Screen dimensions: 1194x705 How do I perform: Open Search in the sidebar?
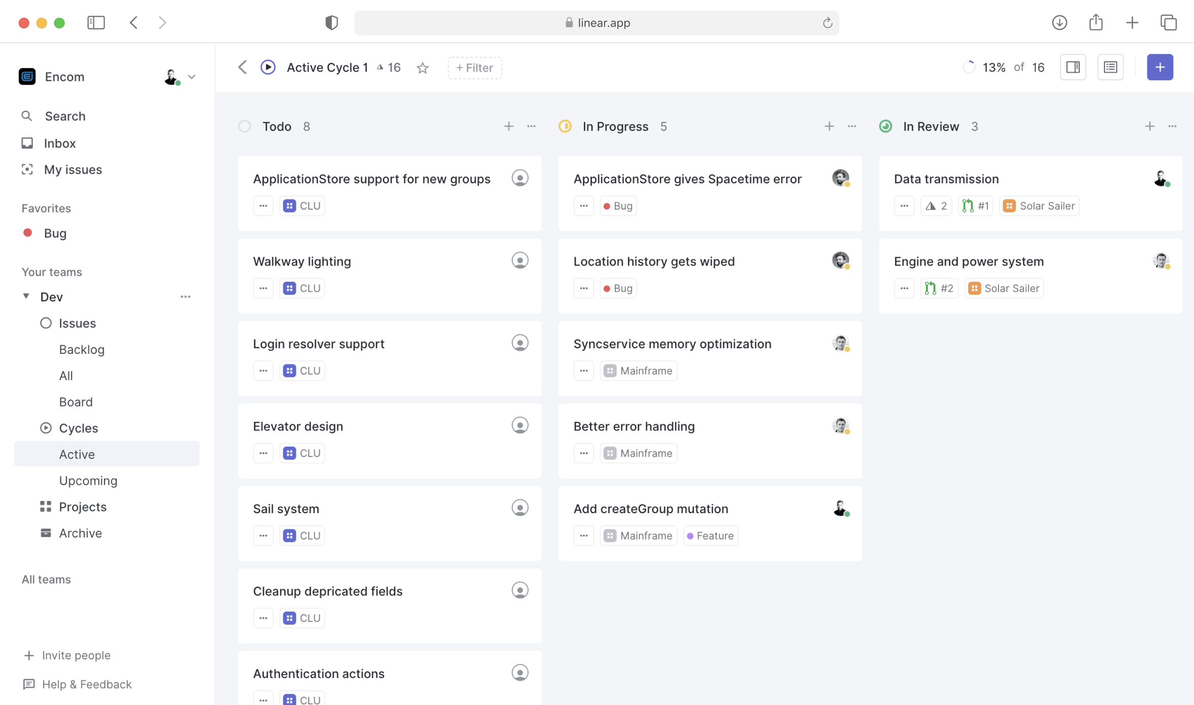tap(54, 116)
